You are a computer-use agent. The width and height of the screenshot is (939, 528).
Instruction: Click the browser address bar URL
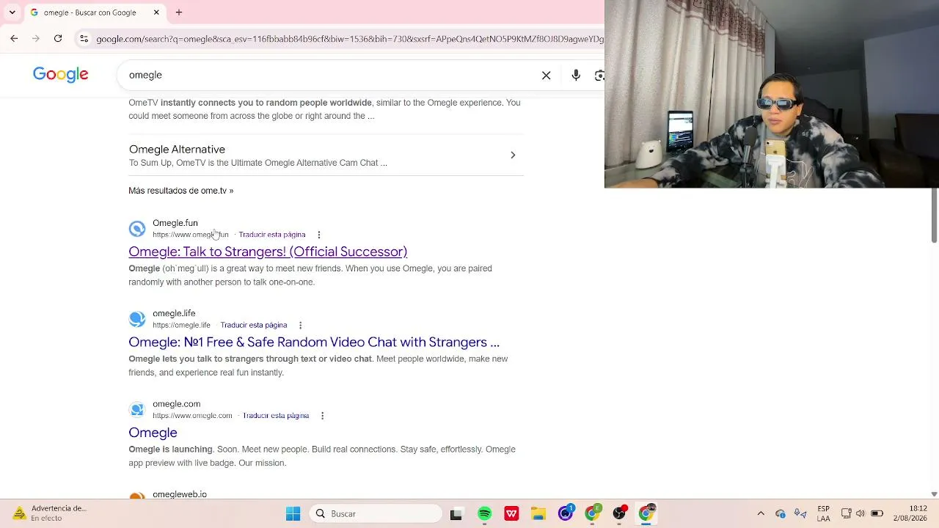pyautogui.click(x=349, y=39)
